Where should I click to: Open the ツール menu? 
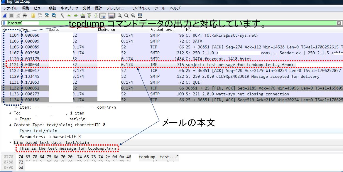pyautogui.click(x=160, y=8)
